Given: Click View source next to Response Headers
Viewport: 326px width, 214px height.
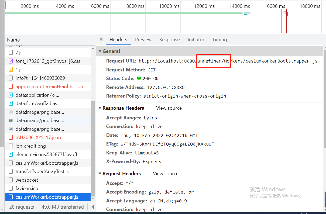Looking at the screenshot, I should point(169,108).
